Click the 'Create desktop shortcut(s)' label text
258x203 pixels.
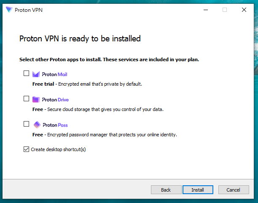click(58, 149)
